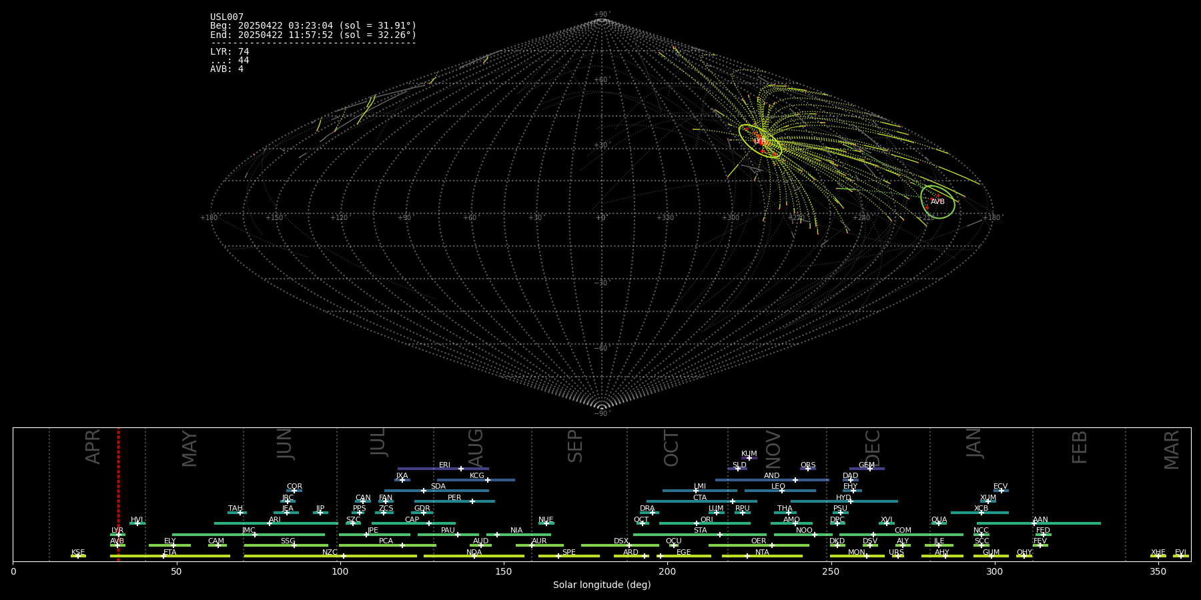Select the LEO shower bar
The width and height of the screenshot is (1201, 600).
pos(780,491)
